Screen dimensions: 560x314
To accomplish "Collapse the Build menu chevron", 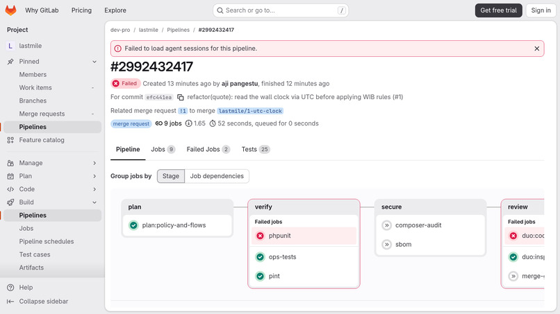I will click(94, 202).
